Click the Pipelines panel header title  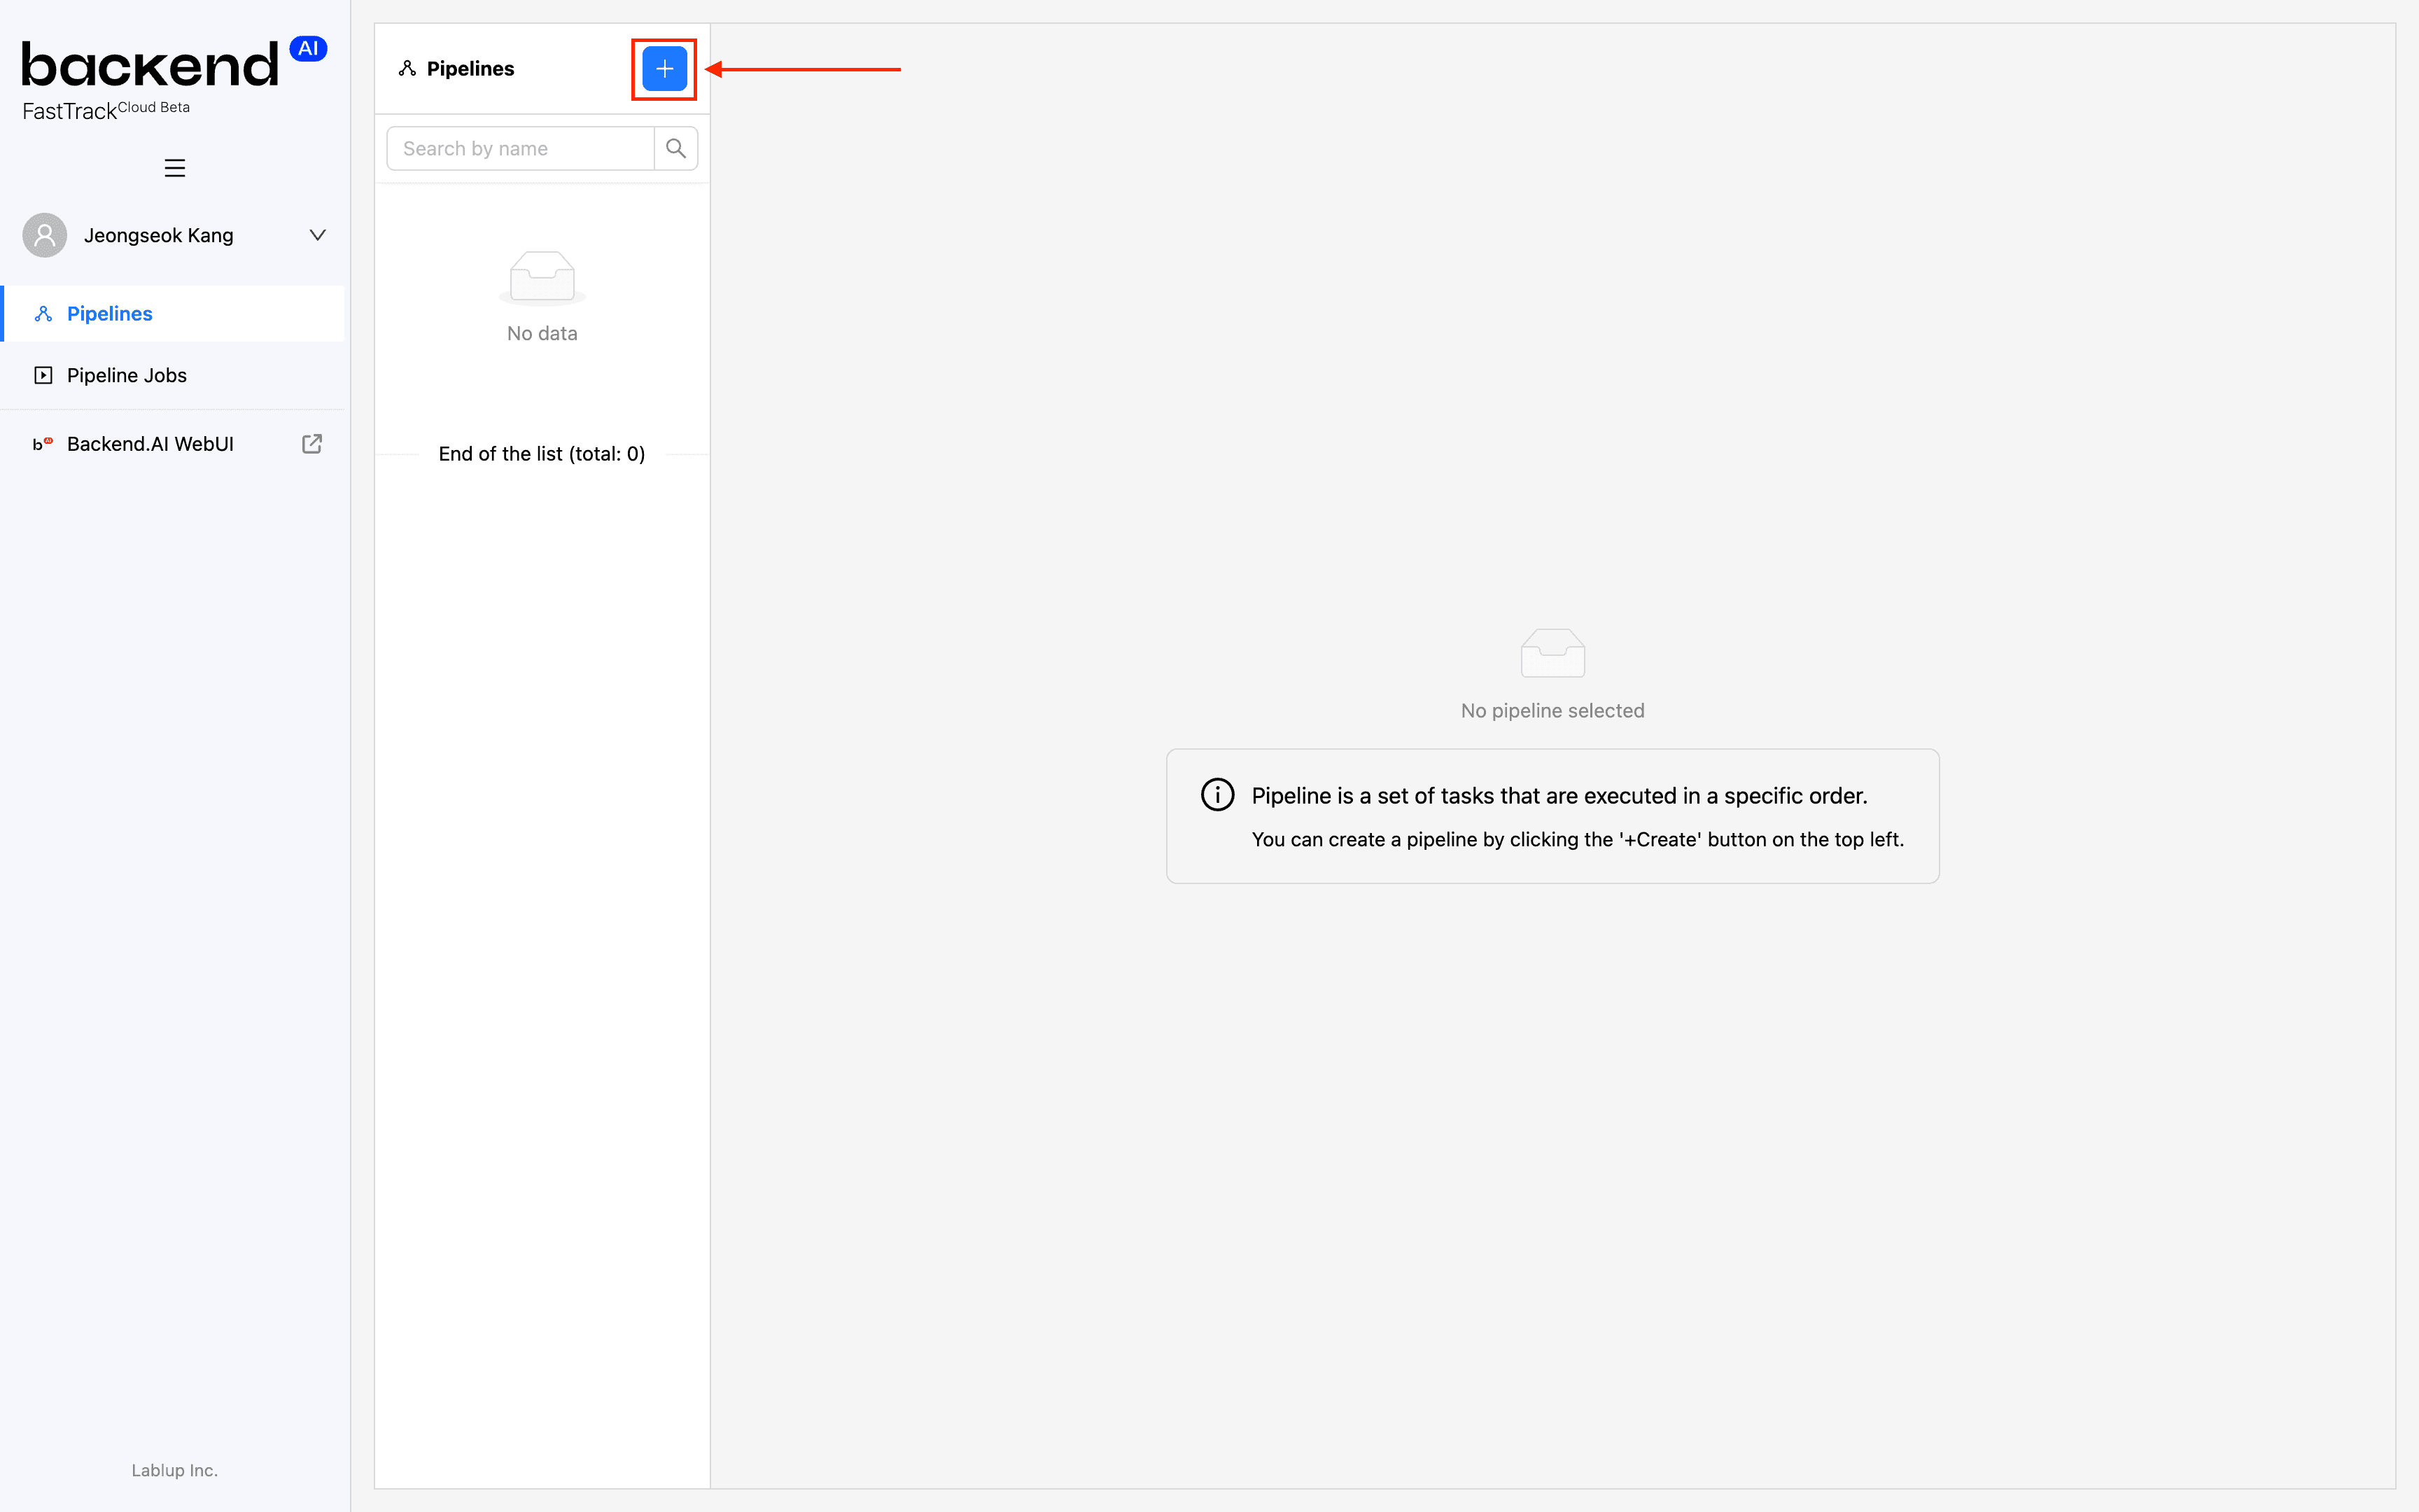[x=470, y=69]
